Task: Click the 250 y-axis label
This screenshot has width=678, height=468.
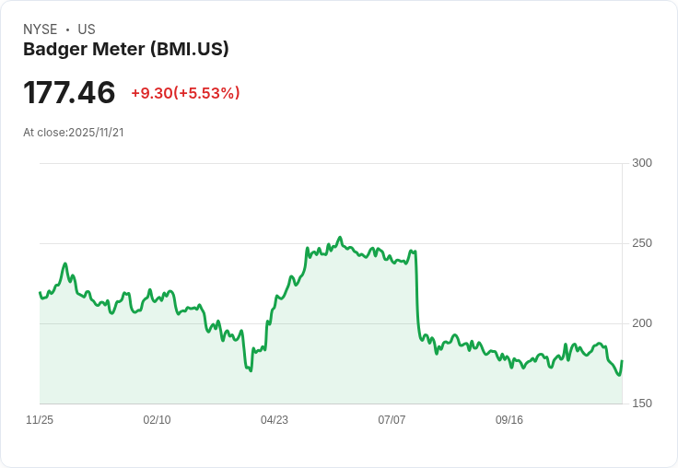Action: click(x=642, y=243)
